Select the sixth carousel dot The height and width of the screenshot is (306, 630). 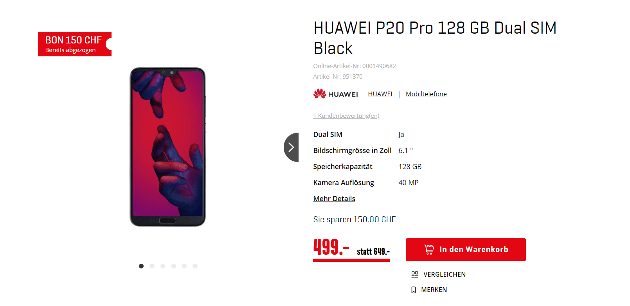(195, 266)
